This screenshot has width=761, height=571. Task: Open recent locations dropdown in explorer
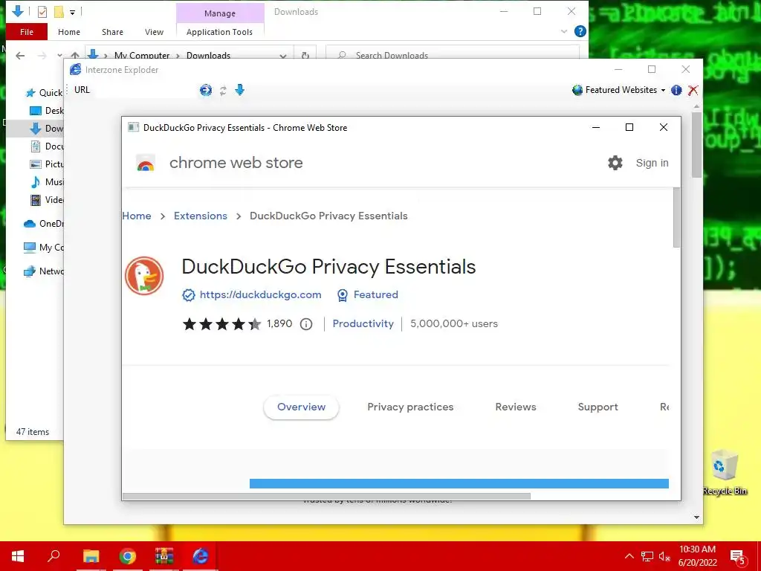(x=59, y=55)
